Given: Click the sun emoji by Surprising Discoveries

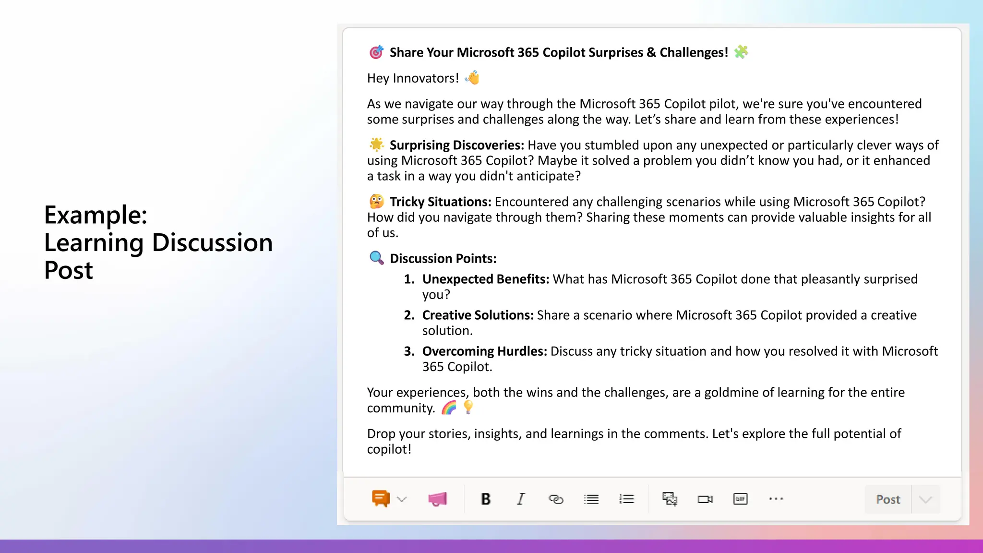Looking at the screenshot, I should [x=376, y=144].
